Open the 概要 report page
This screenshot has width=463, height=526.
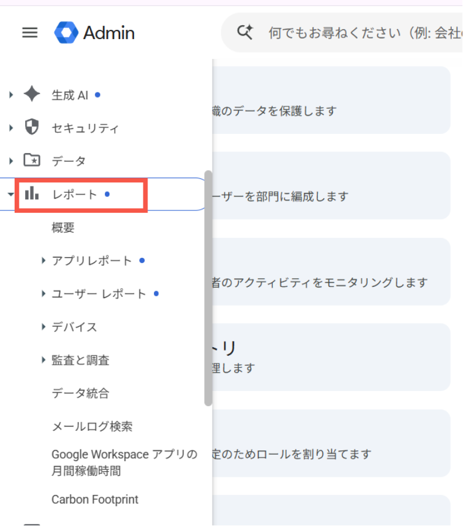63,228
